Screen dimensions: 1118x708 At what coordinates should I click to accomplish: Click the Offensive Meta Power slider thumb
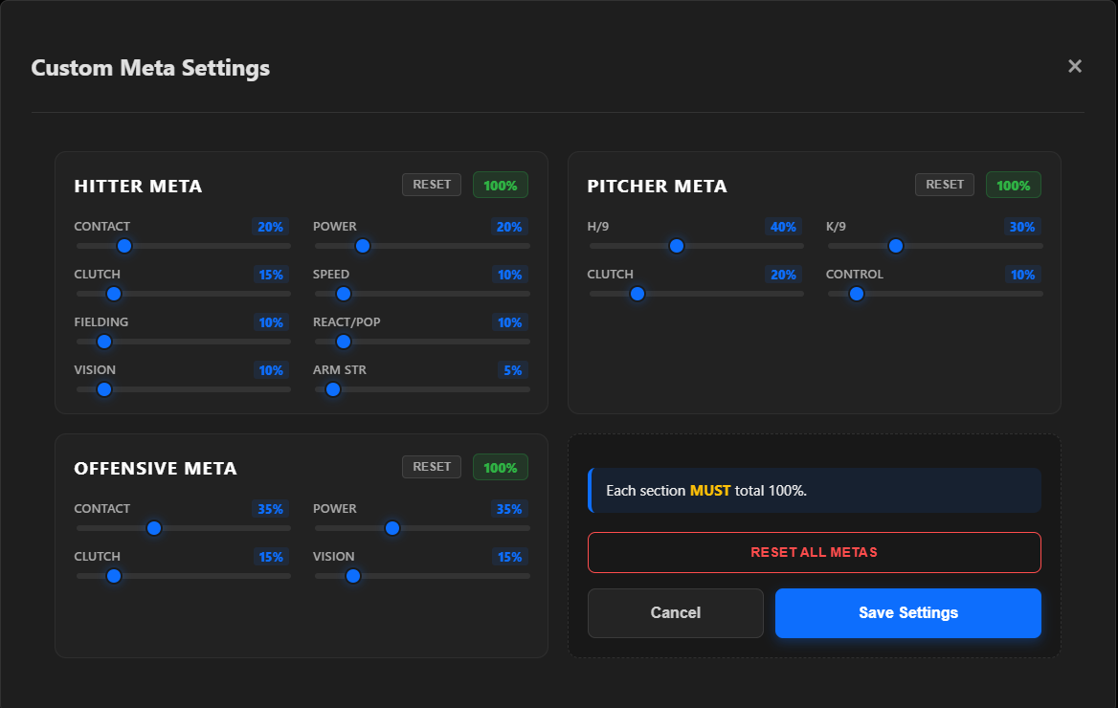[392, 528]
